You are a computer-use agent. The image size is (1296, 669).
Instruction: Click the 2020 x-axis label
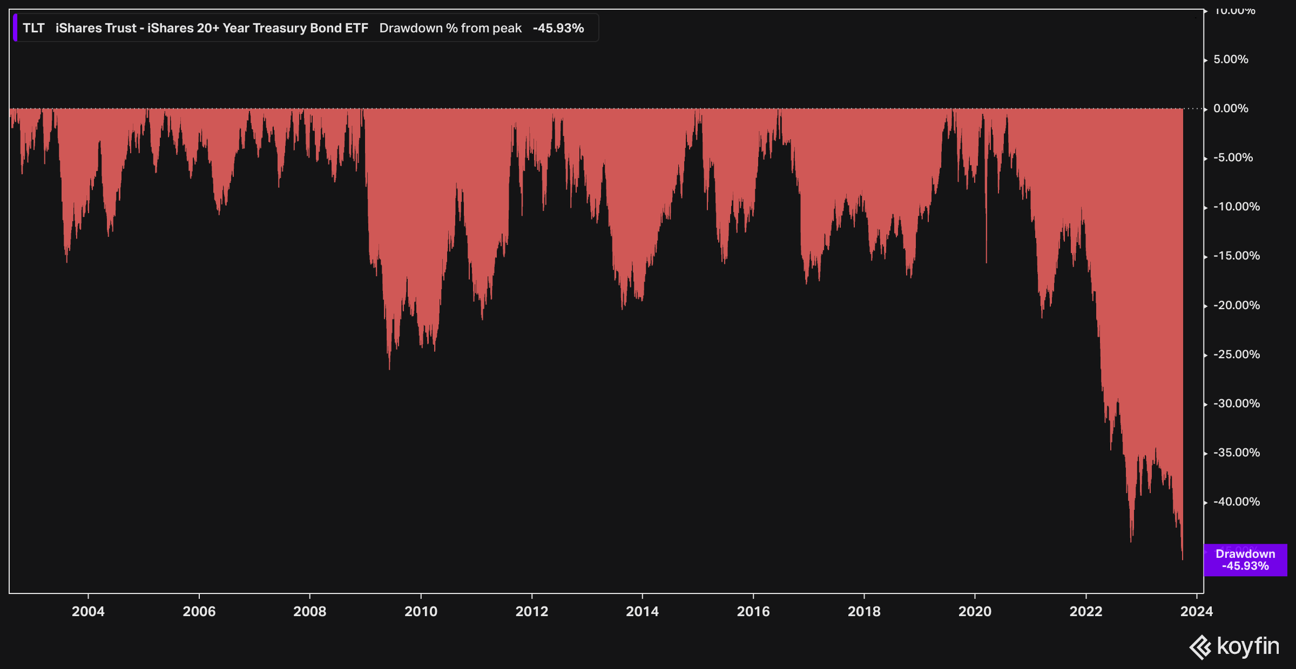click(975, 611)
